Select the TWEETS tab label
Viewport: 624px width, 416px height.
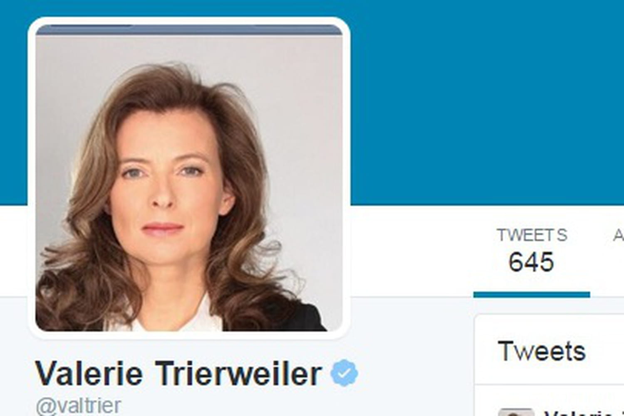(532, 235)
